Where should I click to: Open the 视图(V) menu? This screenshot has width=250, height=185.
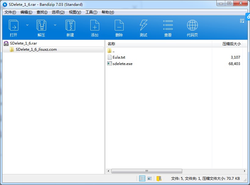pos(75,12)
